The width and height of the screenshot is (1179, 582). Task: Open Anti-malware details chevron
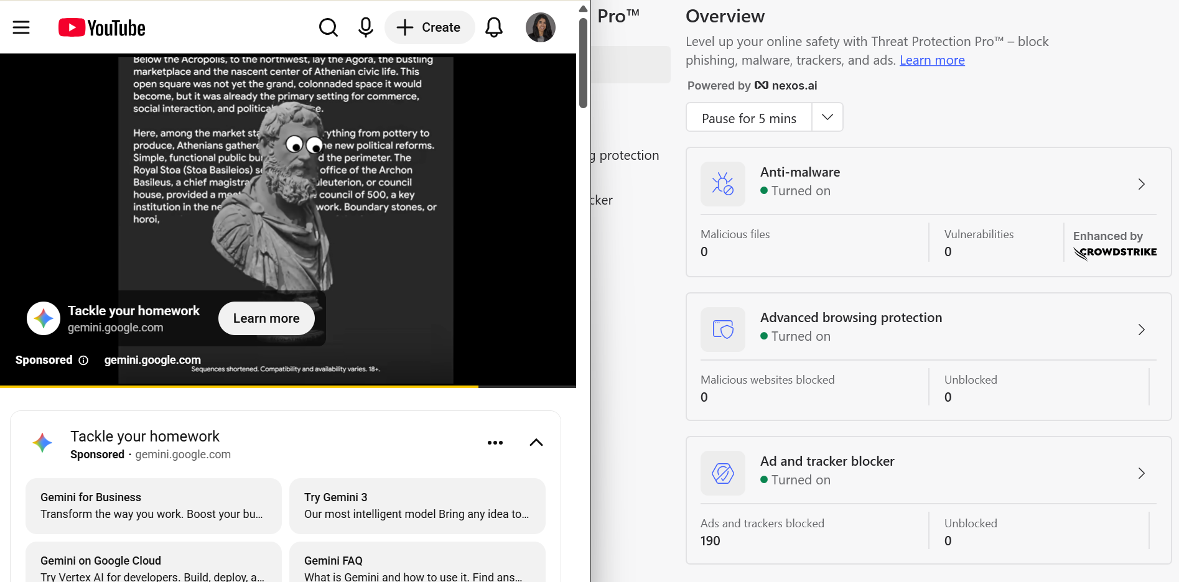tap(1142, 184)
